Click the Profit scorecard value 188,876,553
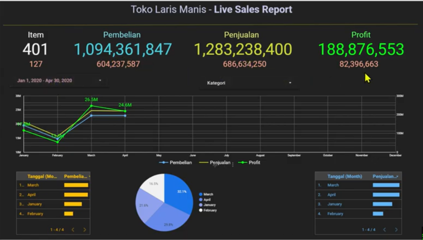The image size is (423, 240). (361, 49)
